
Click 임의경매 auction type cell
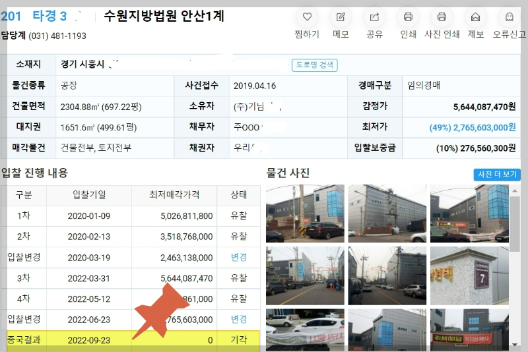pos(424,86)
